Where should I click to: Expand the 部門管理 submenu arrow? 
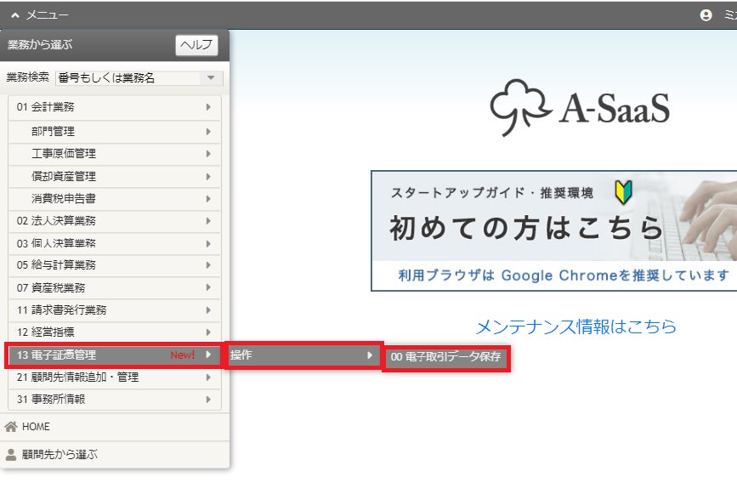pyautogui.click(x=208, y=132)
